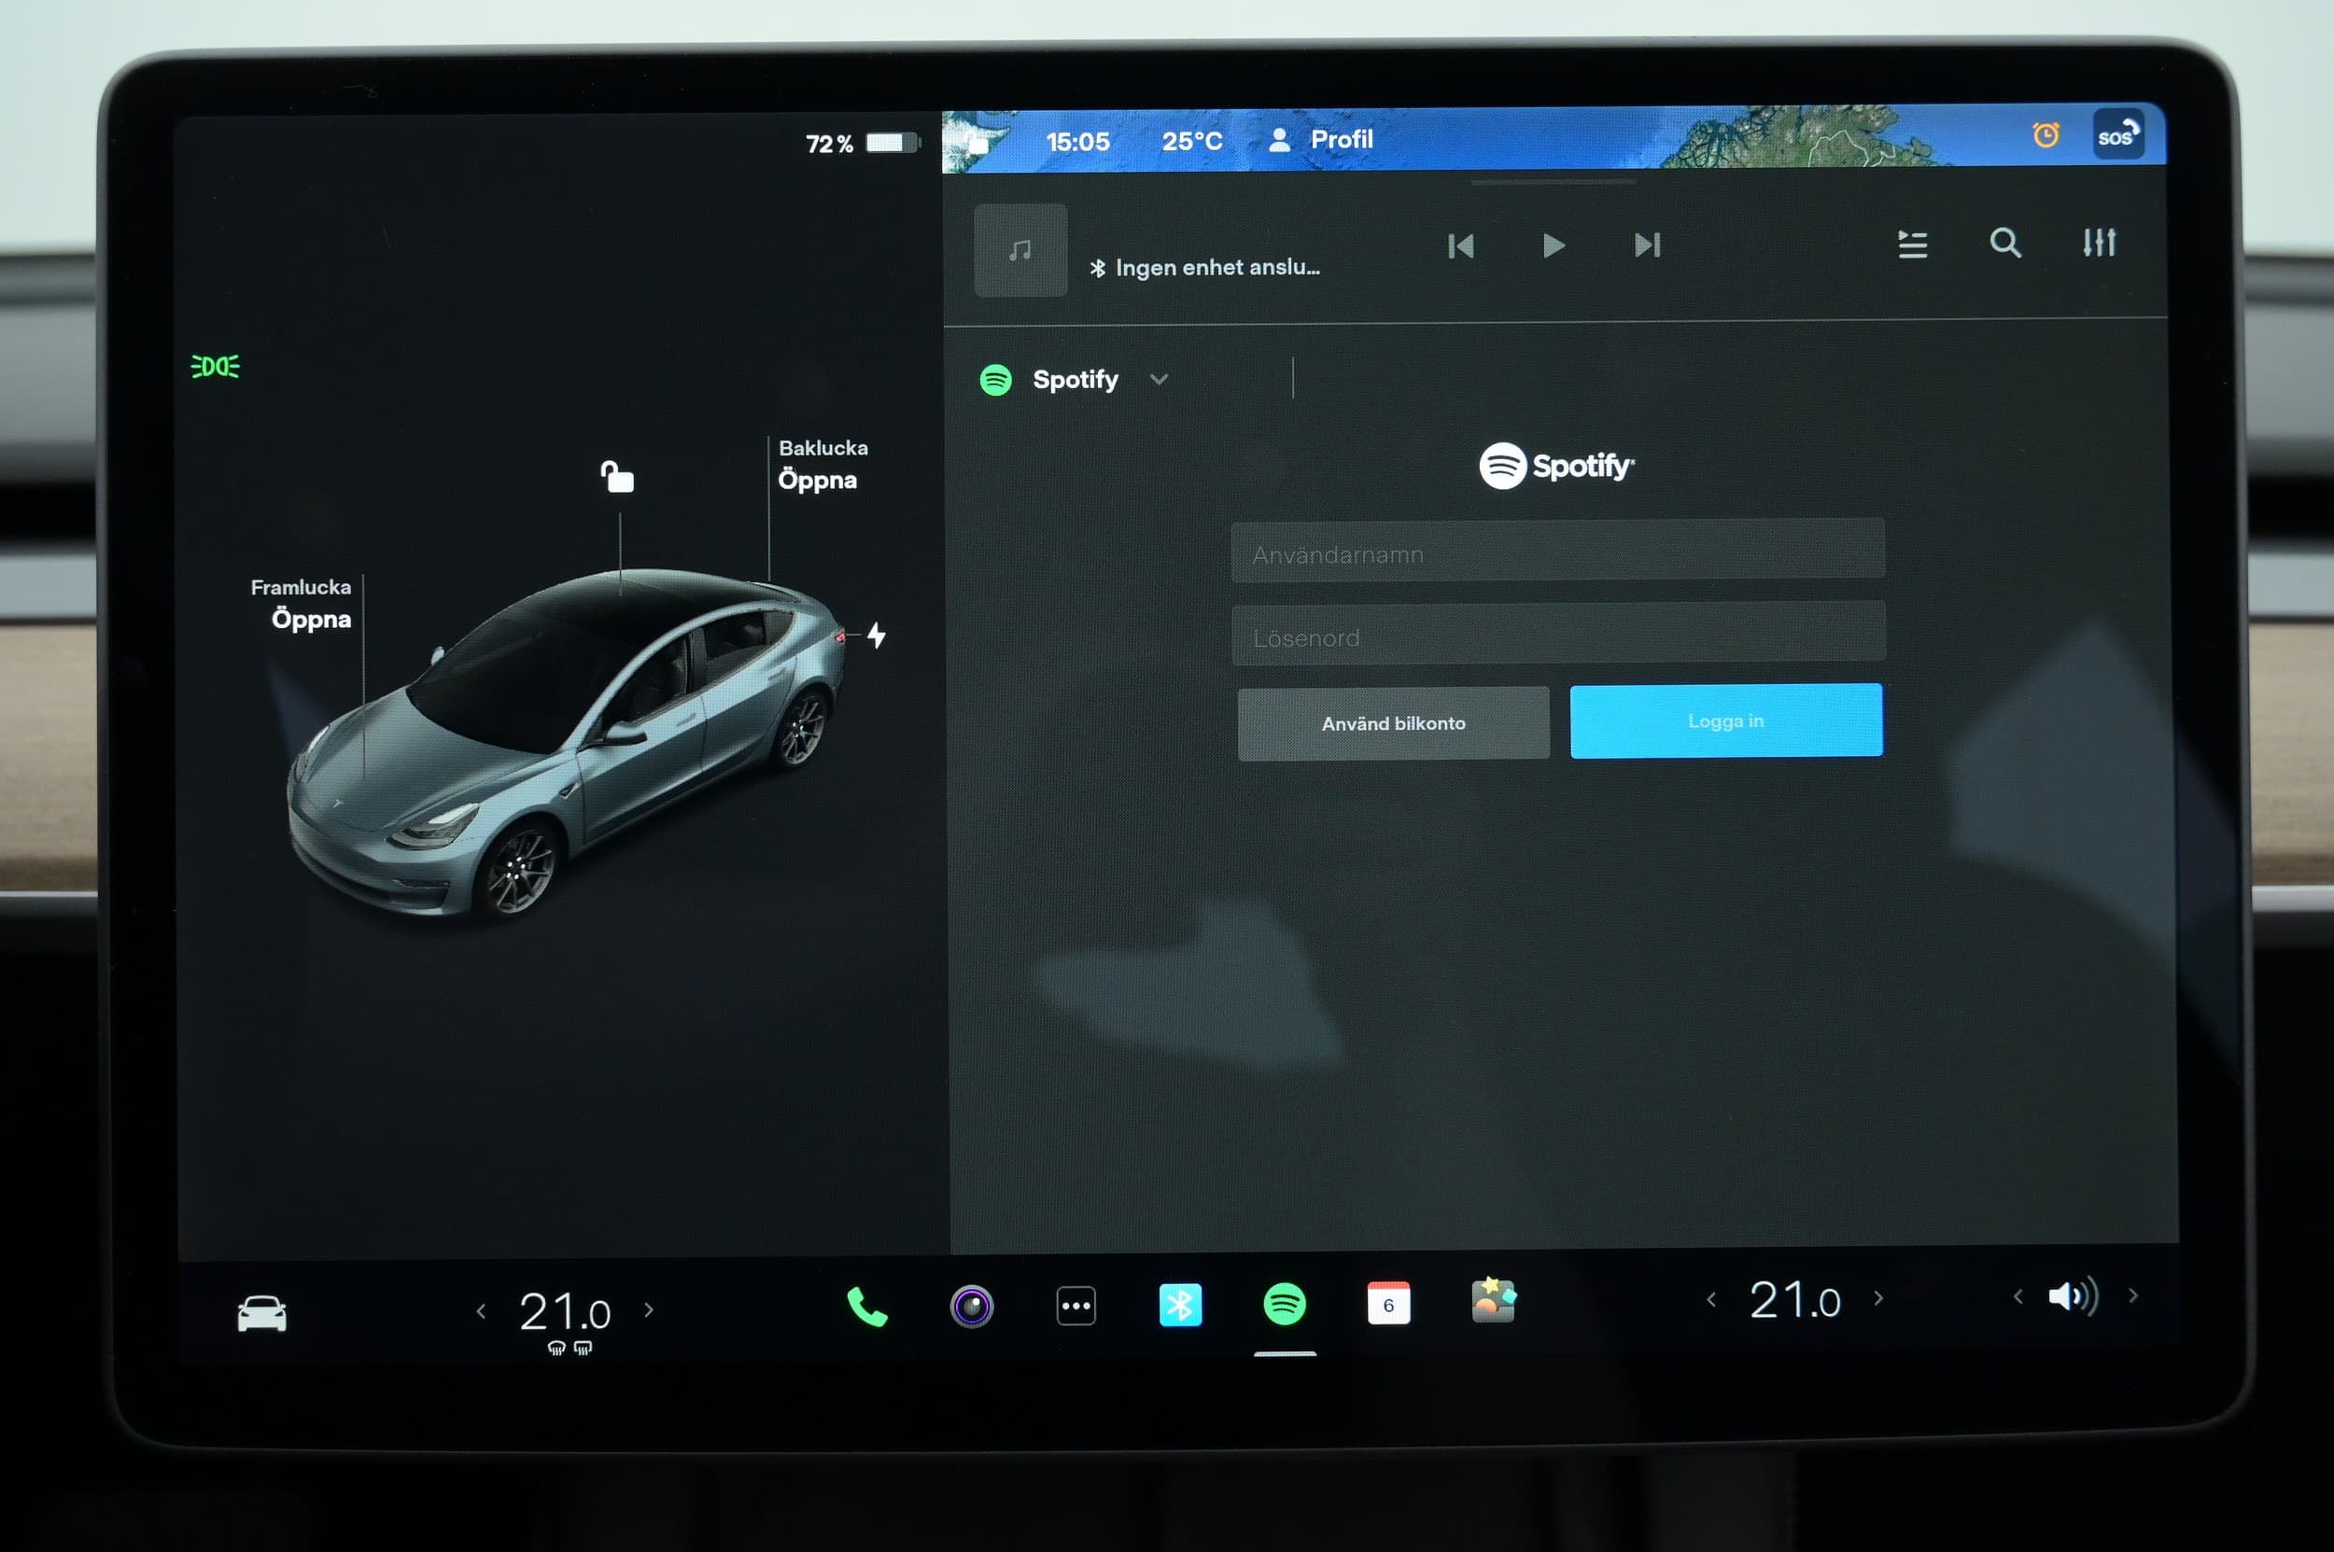Image resolution: width=2334 pixels, height=1552 pixels.
Task: Open the orange alarm clock icon
Action: pyautogui.click(x=2046, y=133)
